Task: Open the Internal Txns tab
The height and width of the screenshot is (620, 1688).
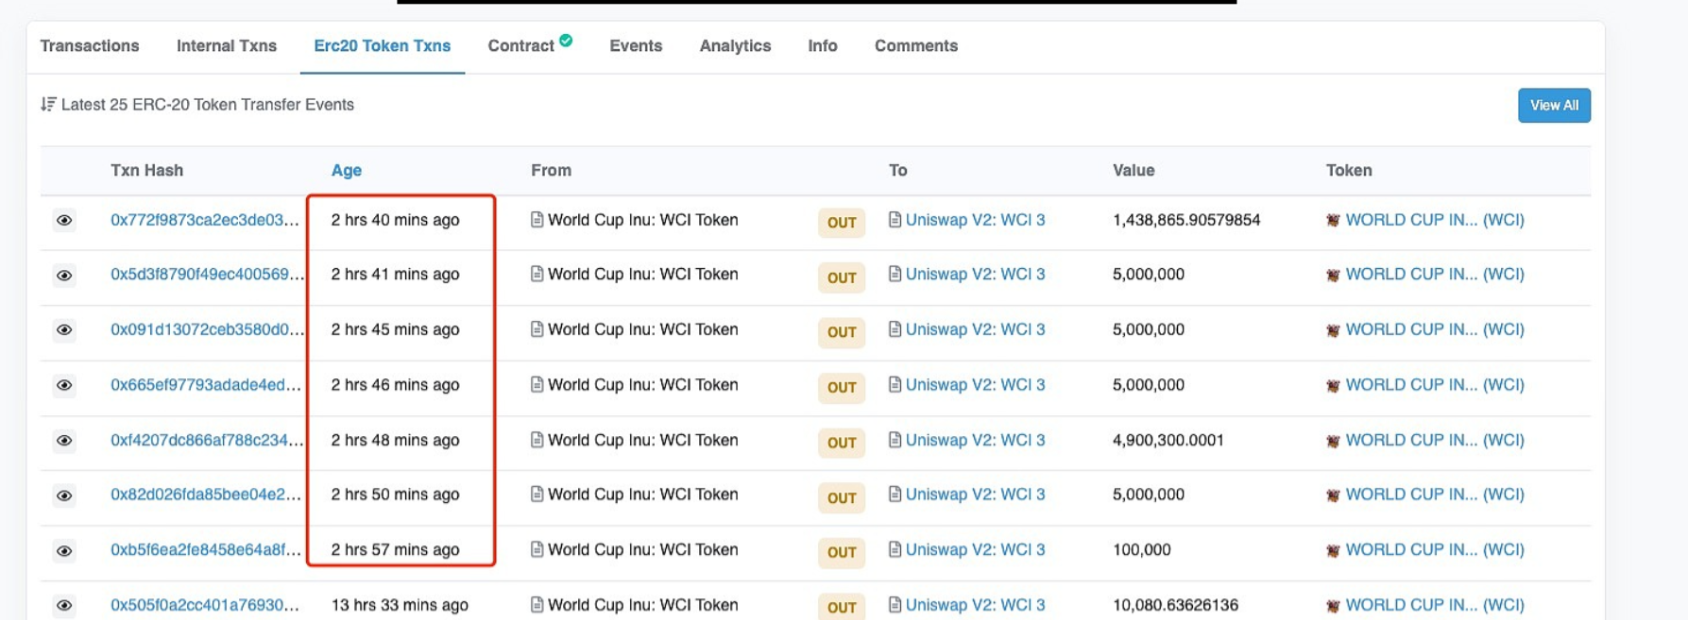Action: 227,46
